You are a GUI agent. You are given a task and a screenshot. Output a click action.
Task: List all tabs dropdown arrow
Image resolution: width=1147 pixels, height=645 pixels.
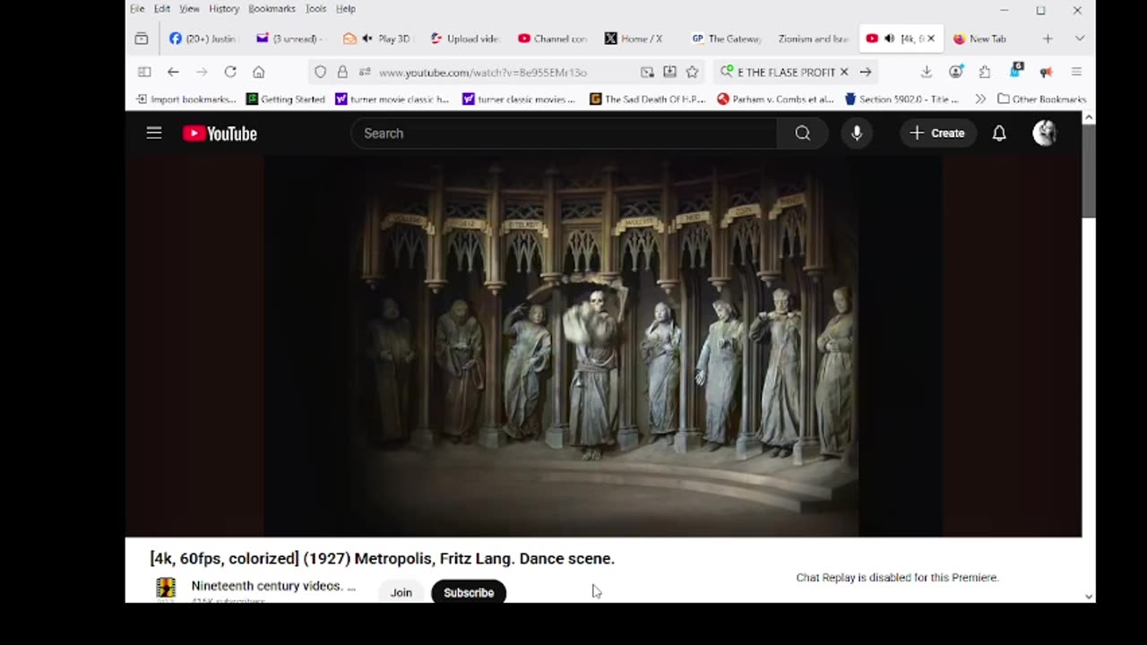click(1080, 39)
